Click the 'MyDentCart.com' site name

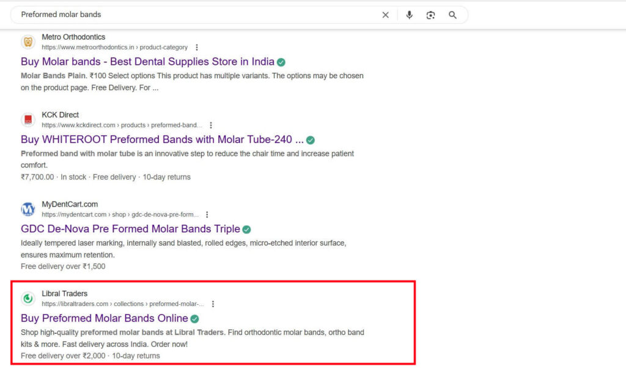[x=70, y=204]
